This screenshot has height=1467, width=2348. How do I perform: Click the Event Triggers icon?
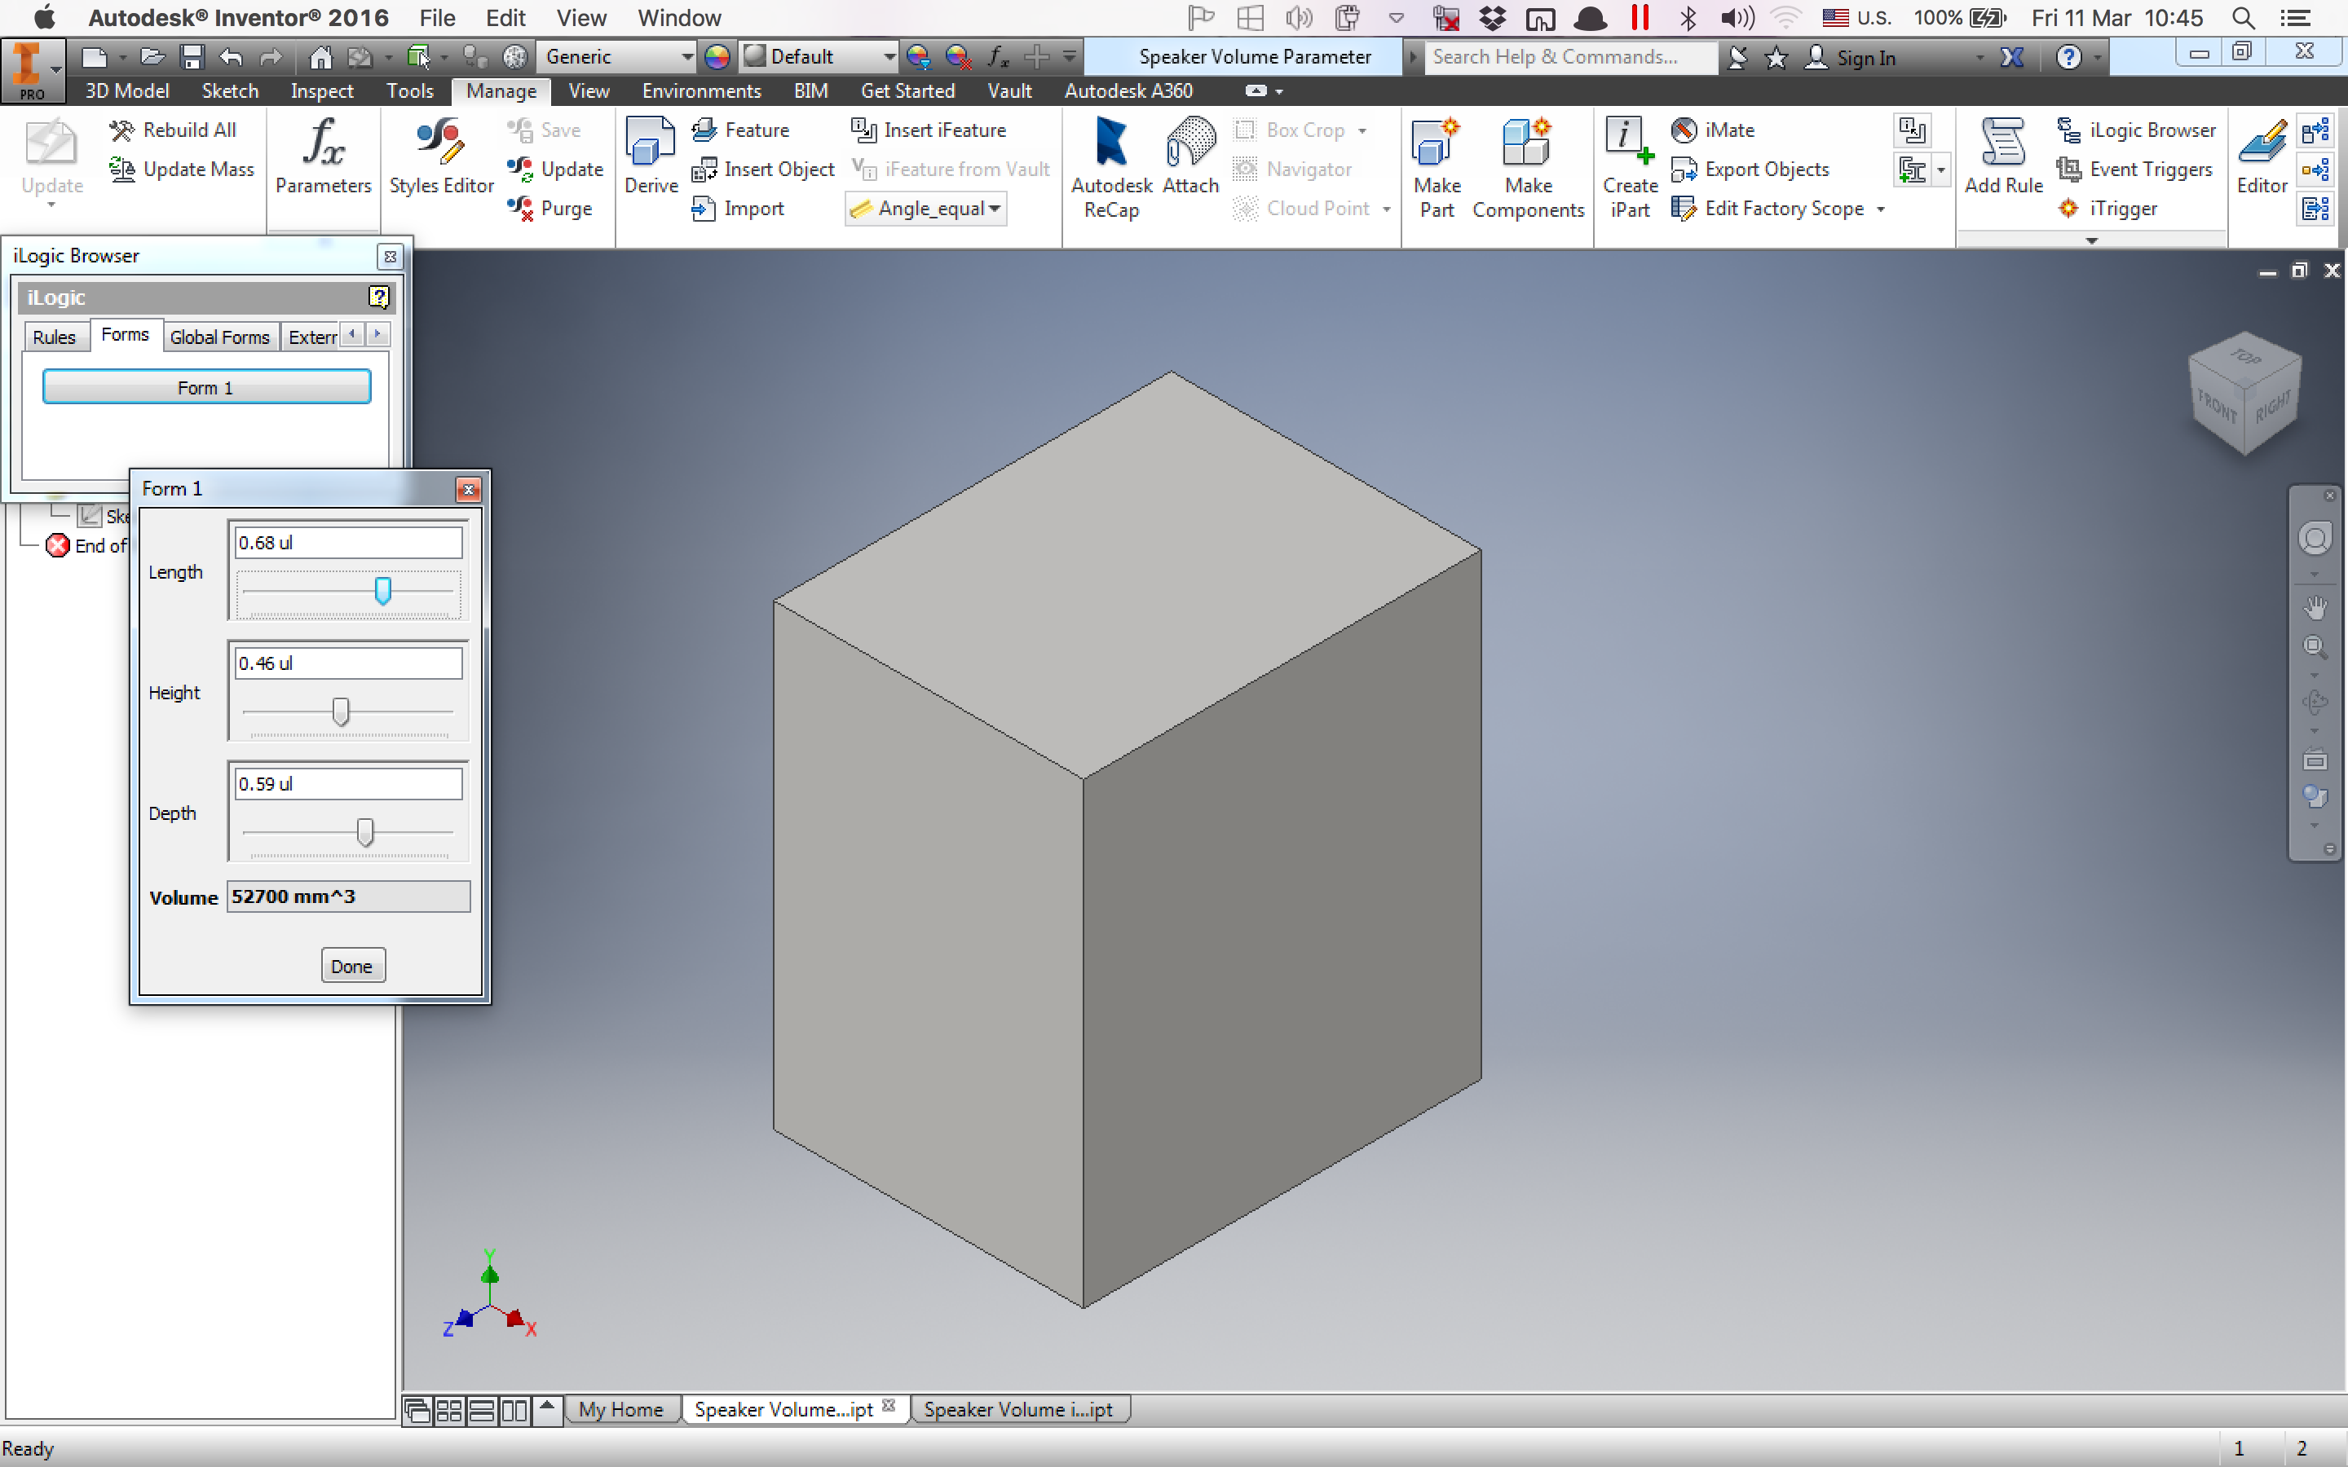2135,169
